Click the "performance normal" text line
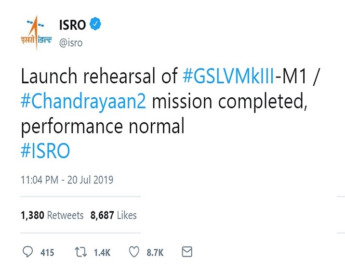 103,127
